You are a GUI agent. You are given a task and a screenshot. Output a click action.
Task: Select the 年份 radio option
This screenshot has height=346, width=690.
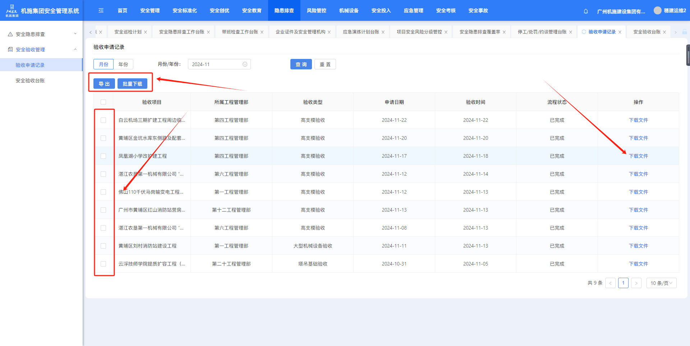pos(123,64)
